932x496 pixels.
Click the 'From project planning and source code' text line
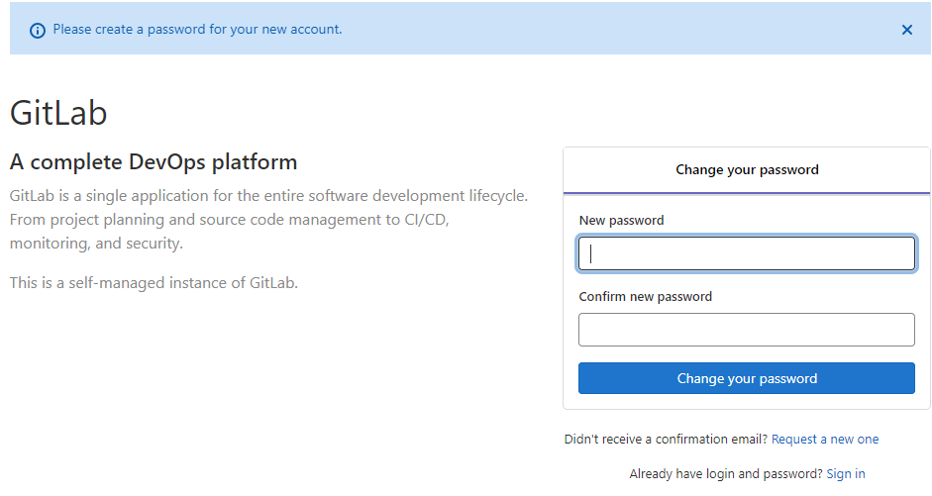point(230,220)
